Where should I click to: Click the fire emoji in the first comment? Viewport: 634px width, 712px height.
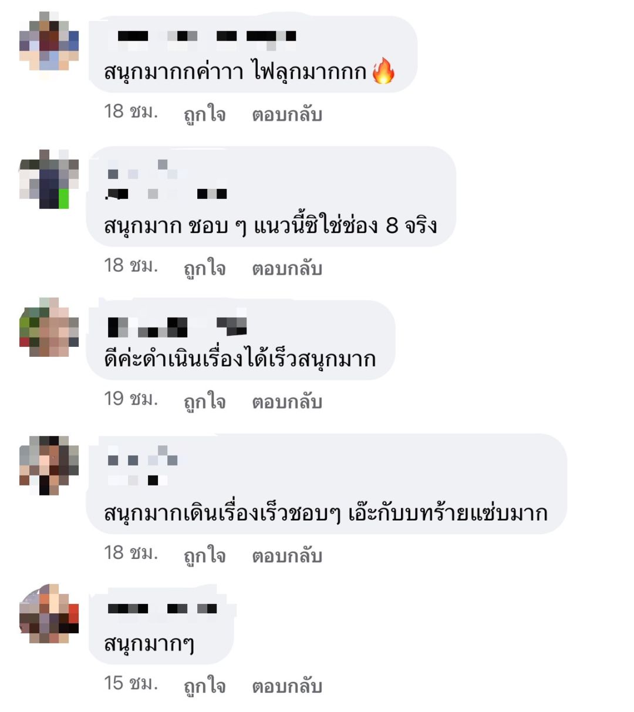384,71
